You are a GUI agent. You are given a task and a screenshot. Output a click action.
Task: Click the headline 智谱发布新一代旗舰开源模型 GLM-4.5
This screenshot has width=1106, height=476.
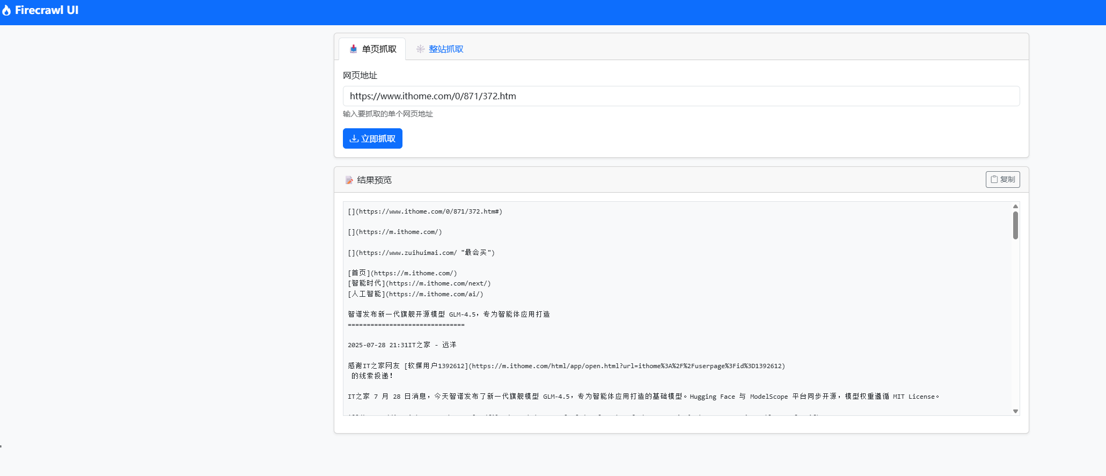449,314
